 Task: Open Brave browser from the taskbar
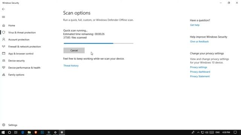(36, 132)
